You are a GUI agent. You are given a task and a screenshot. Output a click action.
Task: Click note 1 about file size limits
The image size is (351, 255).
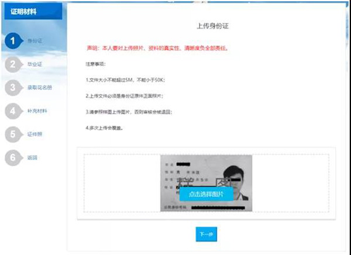125,80
